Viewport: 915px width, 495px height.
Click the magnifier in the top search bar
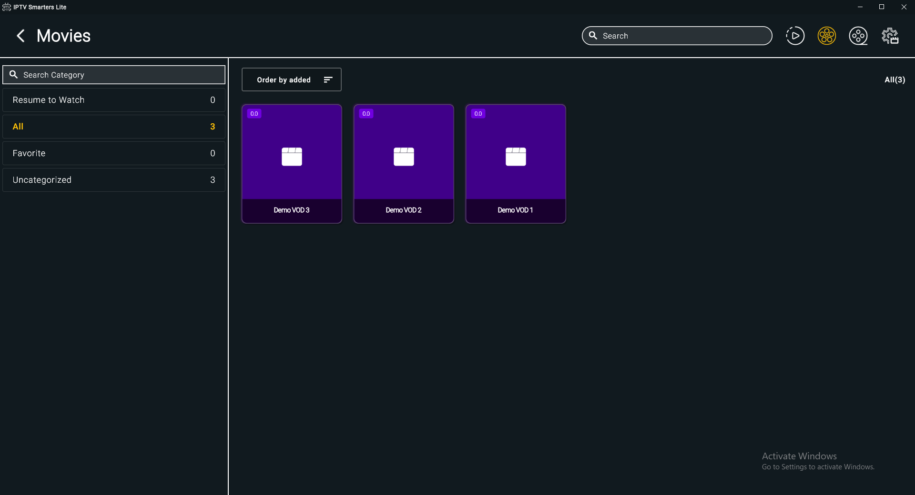click(x=593, y=36)
